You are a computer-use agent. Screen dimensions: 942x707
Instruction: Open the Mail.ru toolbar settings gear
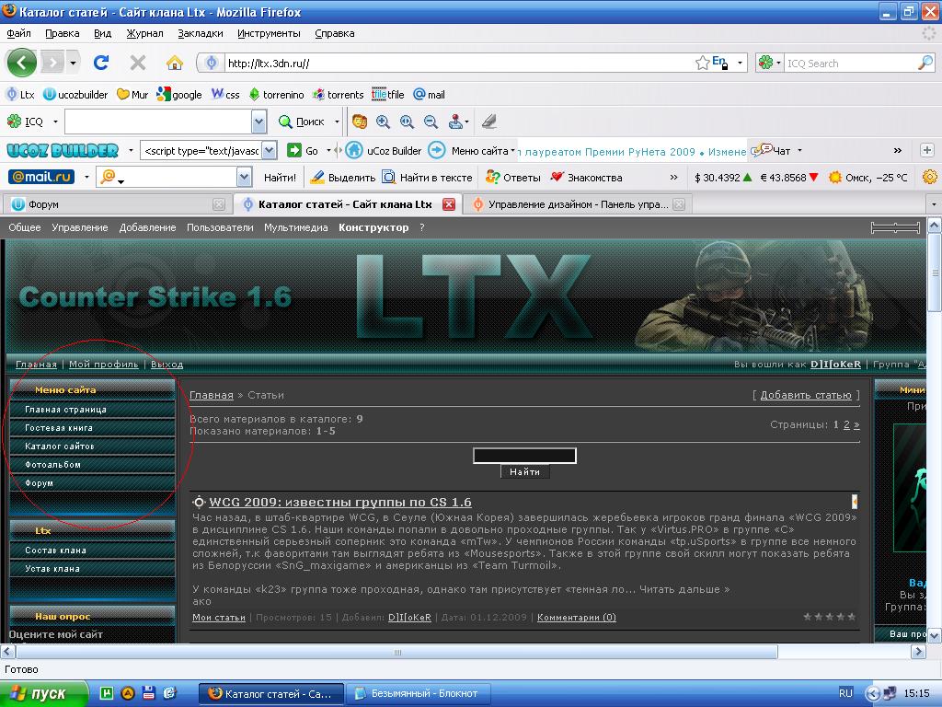(x=929, y=177)
